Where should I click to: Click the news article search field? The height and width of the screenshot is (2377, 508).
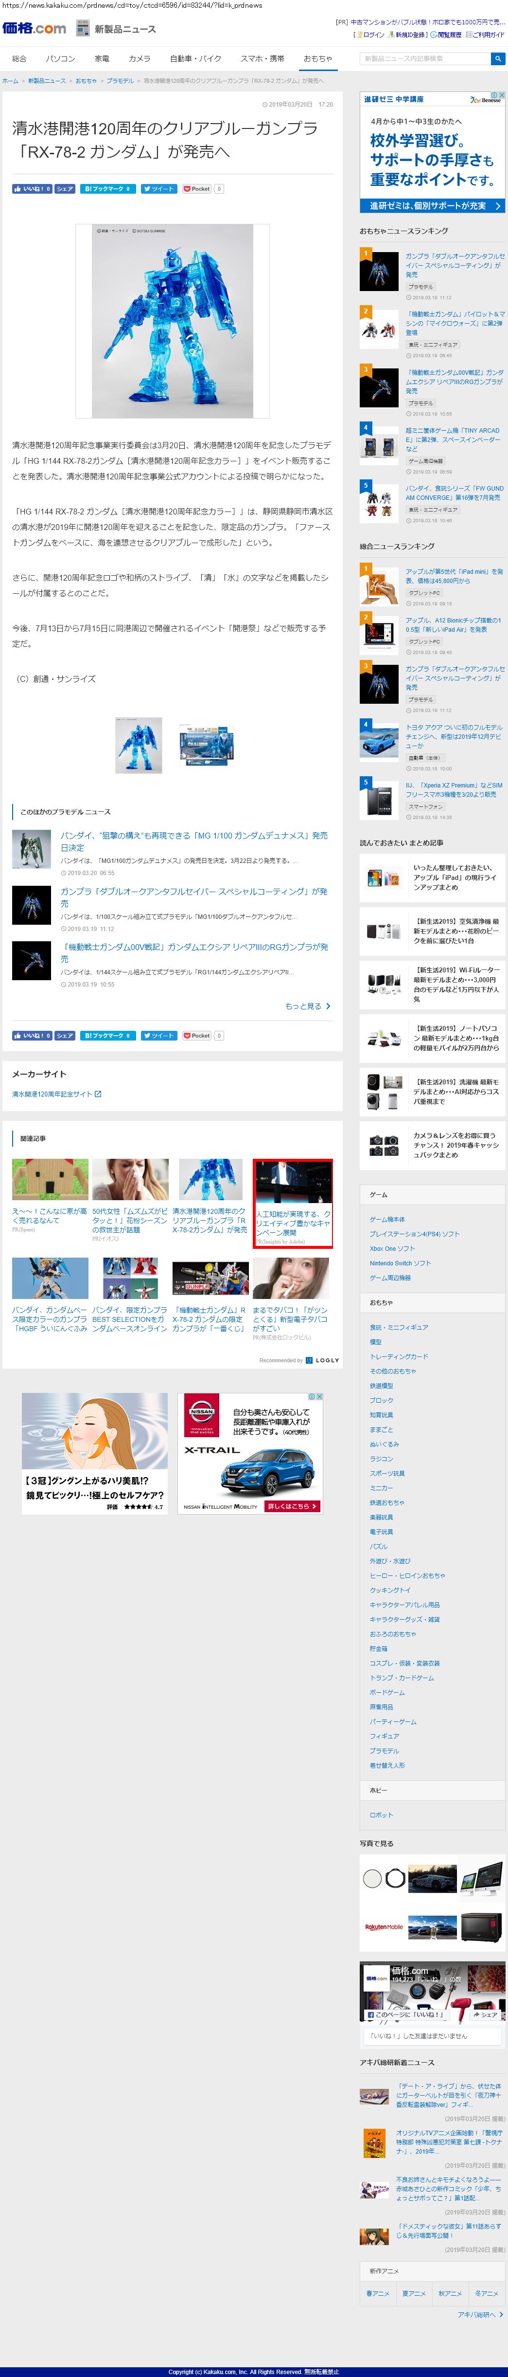click(425, 59)
